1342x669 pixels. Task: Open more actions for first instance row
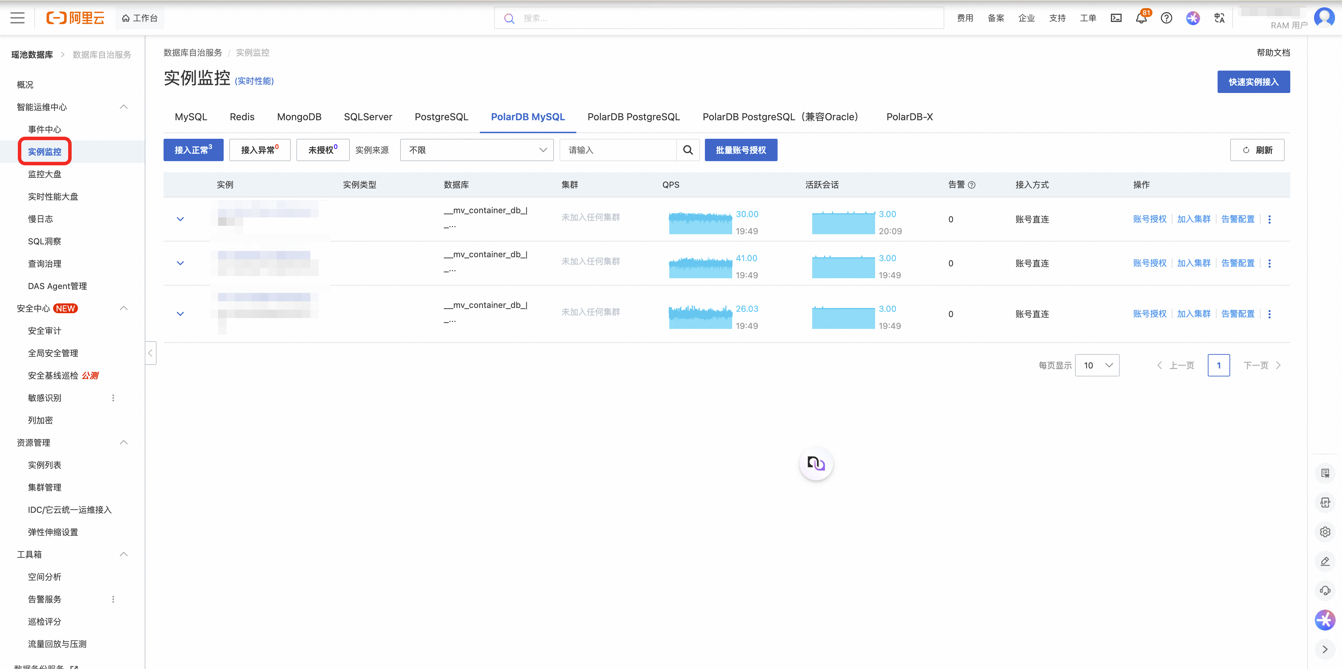[x=1270, y=220]
